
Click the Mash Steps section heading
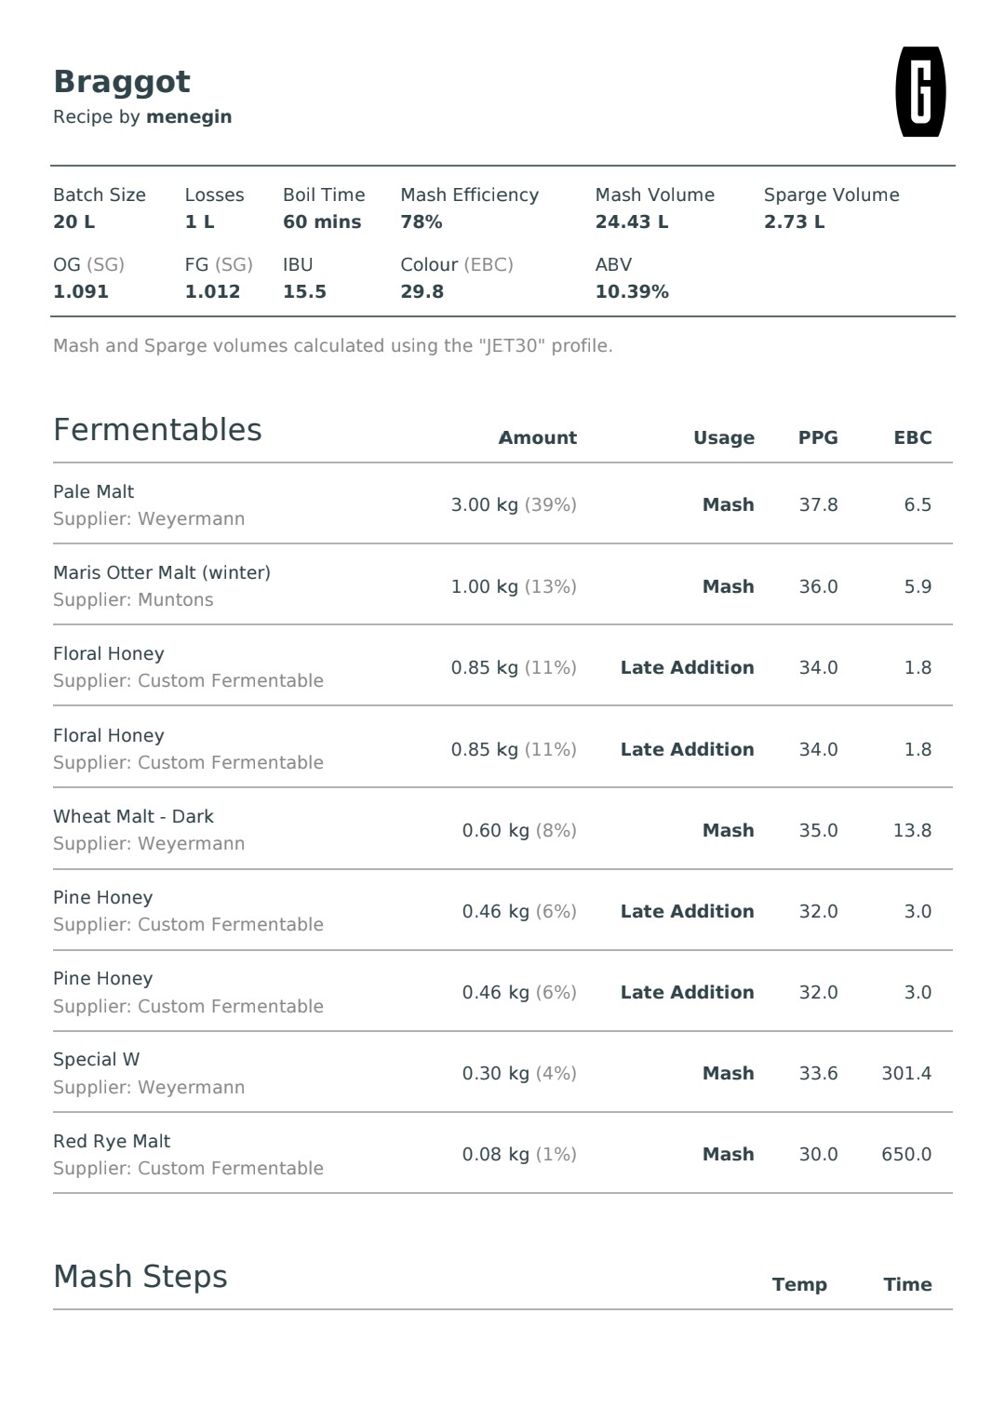click(x=141, y=1277)
